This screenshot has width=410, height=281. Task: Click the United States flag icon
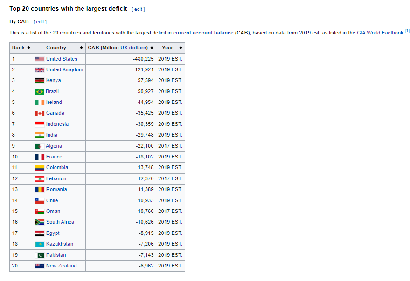point(40,59)
